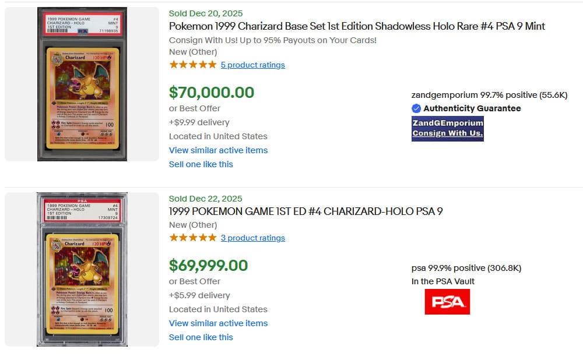This screenshot has height=360, width=583.
Task: View similar active items for the $69,999.00 card
Action: click(x=218, y=323)
